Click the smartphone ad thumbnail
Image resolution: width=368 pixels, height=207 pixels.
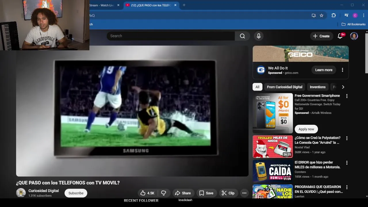[273, 113]
